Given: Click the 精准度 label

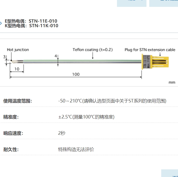Looking at the screenshot, I should pyautogui.click(x=11, y=117).
